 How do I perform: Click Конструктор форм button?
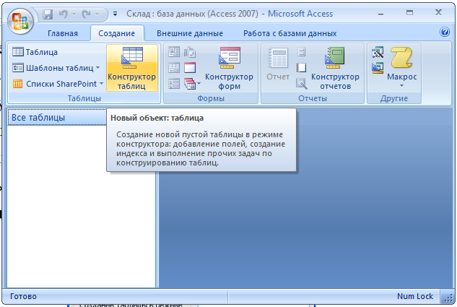click(x=229, y=68)
